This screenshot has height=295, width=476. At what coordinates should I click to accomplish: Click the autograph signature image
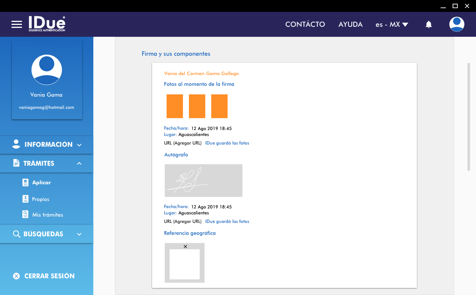tap(203, 181)
